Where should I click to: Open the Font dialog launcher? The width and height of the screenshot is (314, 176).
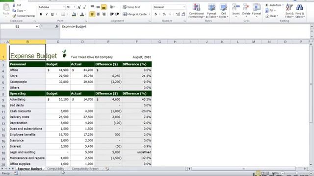[86, 21]
